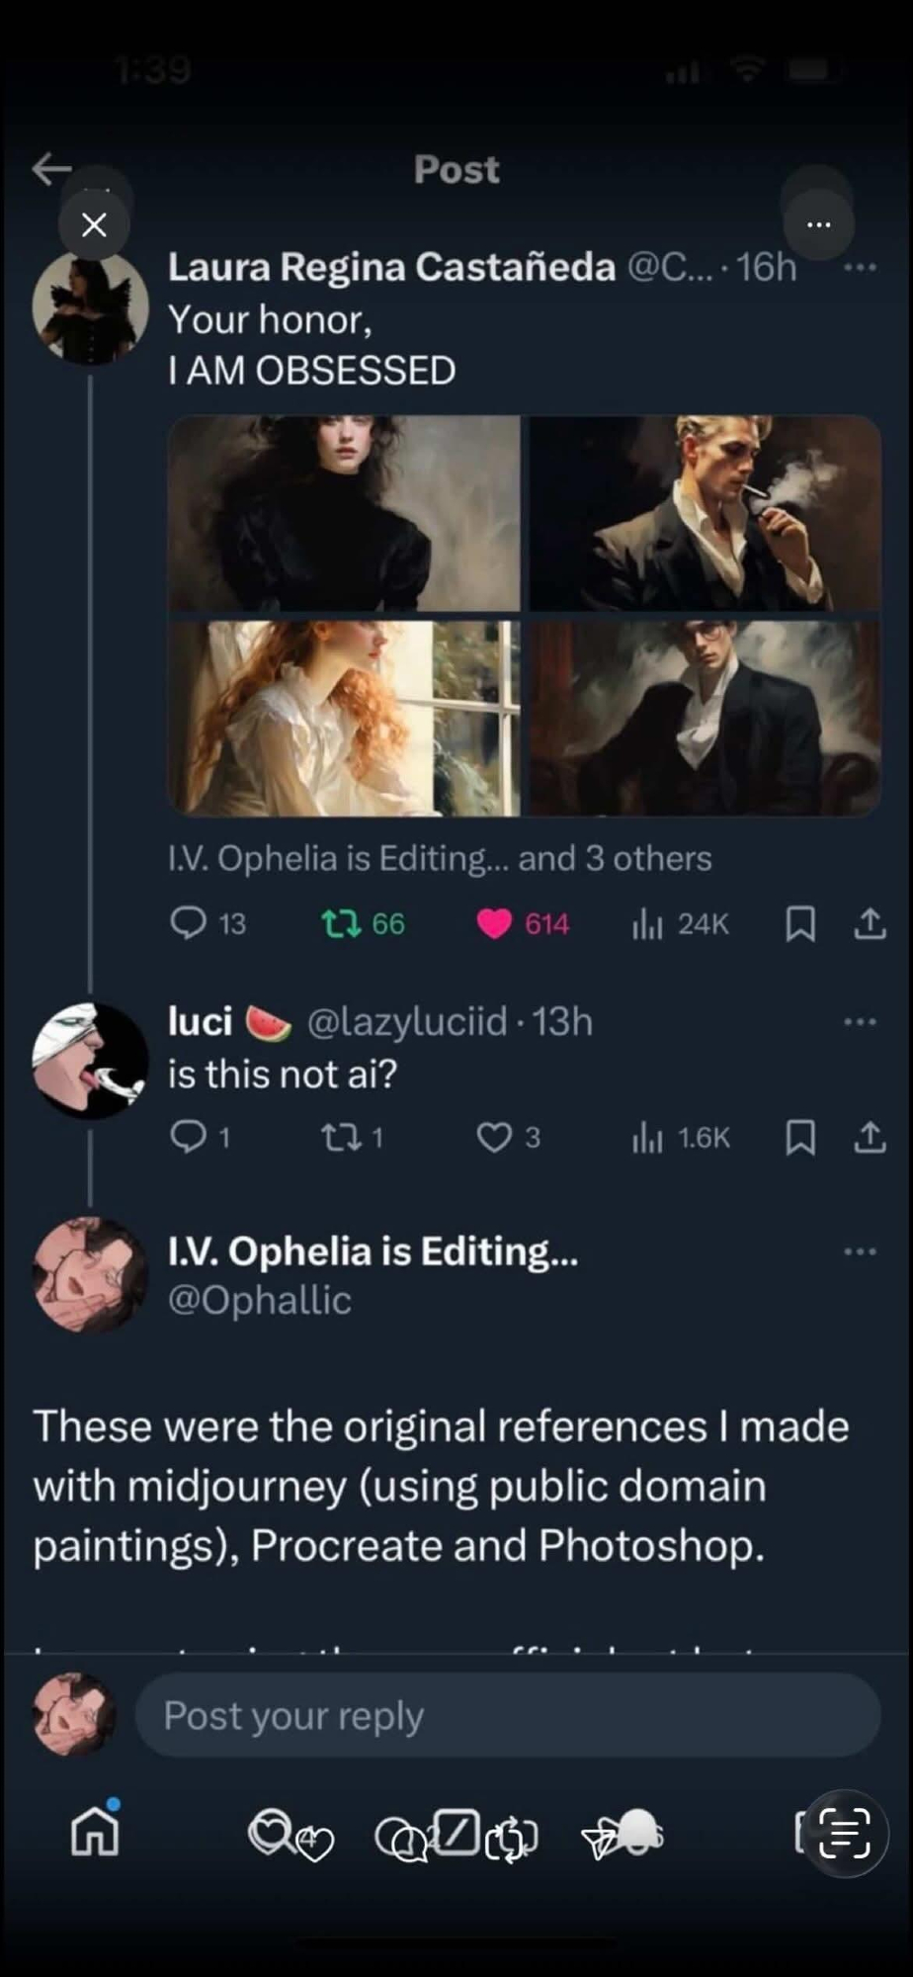Go to Home tab in bottom bar

click(x=96, y=1835)
